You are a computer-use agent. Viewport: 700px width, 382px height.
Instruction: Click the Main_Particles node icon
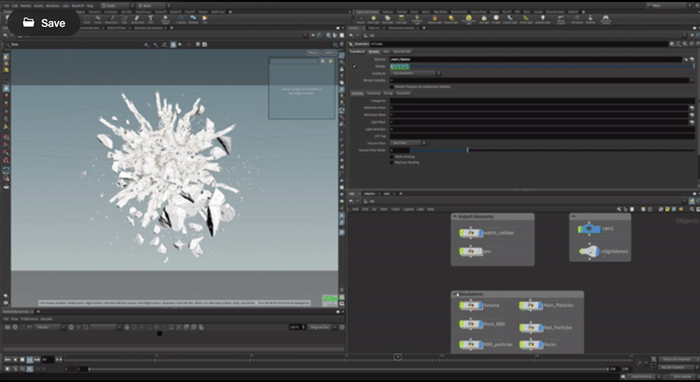tap(530, 306)
